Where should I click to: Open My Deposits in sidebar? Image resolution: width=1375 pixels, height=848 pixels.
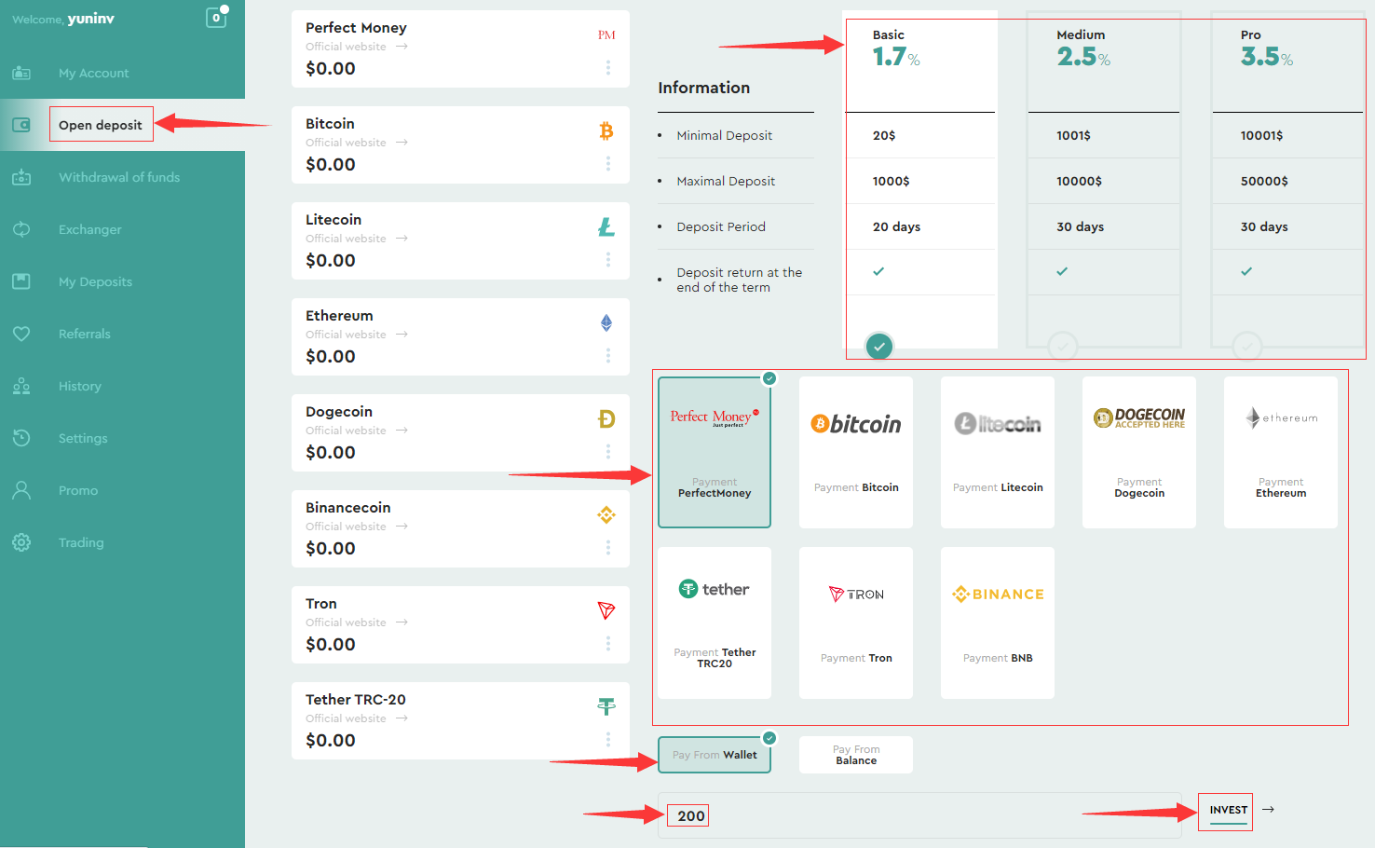95,281
